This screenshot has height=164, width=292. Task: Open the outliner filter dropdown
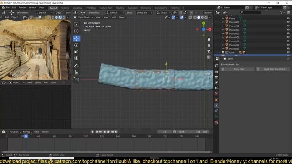282,12
